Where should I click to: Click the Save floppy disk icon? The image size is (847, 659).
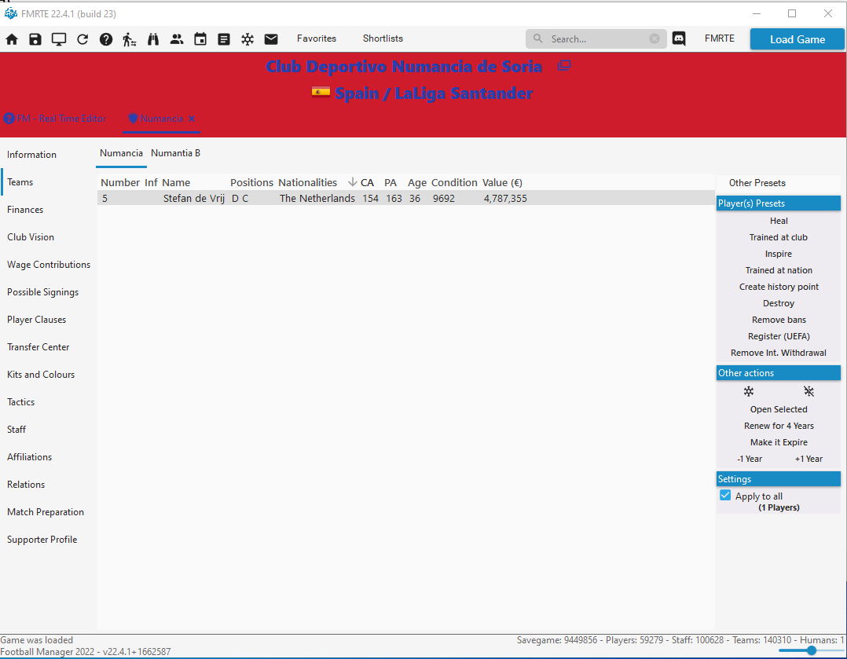[x=35, y=39]
